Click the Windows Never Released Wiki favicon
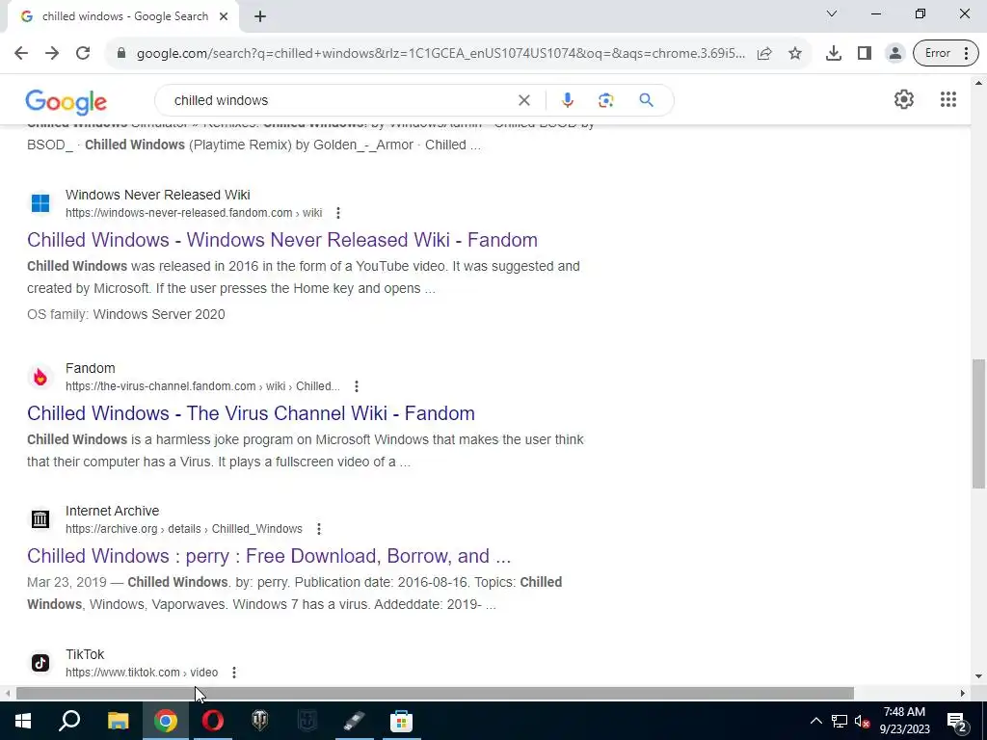987x740 pixels. [x=40, y=203]
